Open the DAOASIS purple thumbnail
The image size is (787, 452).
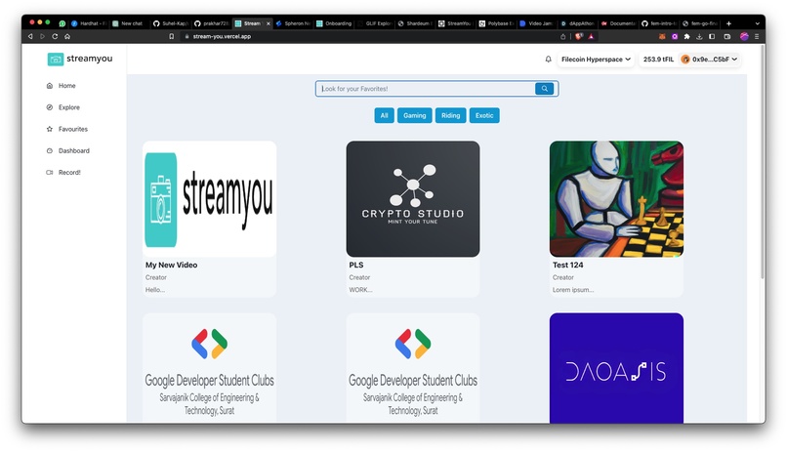pos(616,368)
